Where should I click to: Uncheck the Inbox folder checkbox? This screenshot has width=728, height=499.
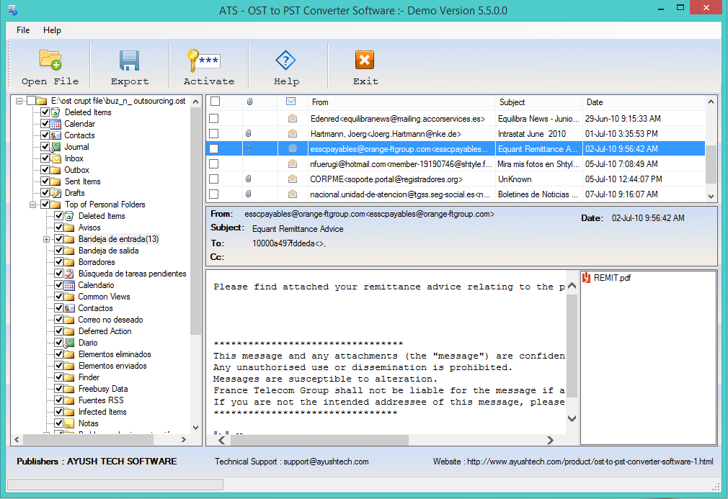pos(45,158)
